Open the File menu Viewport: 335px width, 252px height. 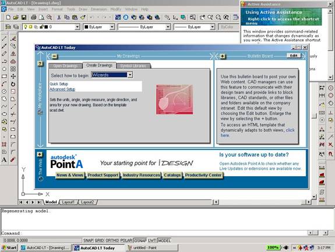(x=10, y=9)
